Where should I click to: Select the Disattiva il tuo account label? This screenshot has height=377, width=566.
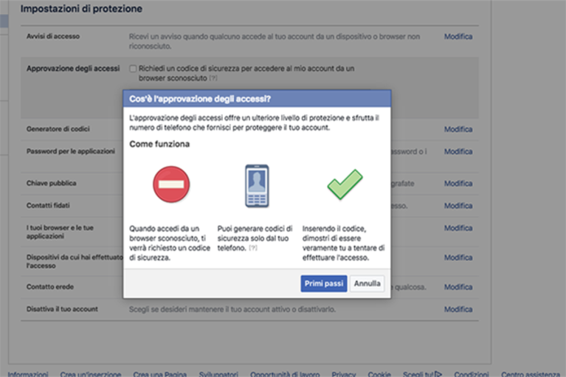(62, 309)
